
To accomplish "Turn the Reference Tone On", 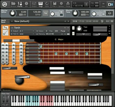I will click(x=103, y=14).
